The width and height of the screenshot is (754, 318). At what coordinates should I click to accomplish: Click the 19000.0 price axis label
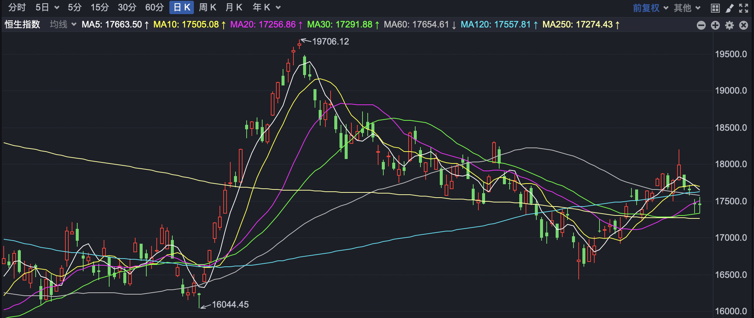click(x=731, y=91)
